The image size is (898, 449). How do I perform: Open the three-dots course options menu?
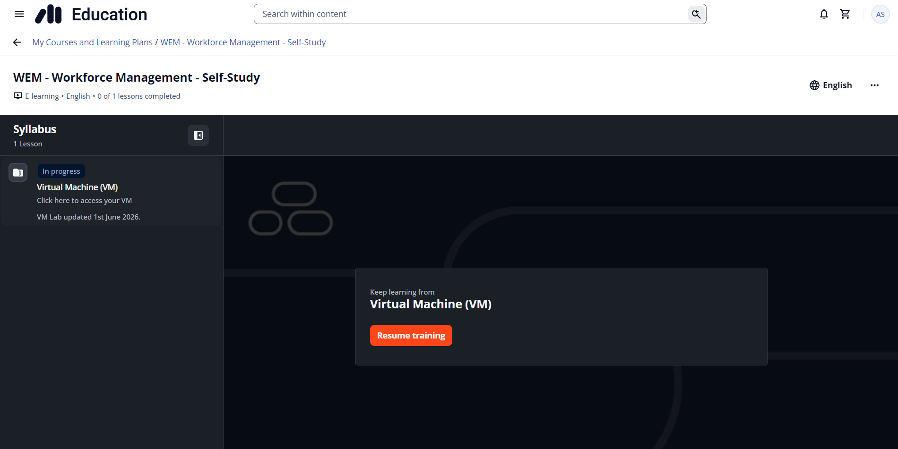coord(874,85)
